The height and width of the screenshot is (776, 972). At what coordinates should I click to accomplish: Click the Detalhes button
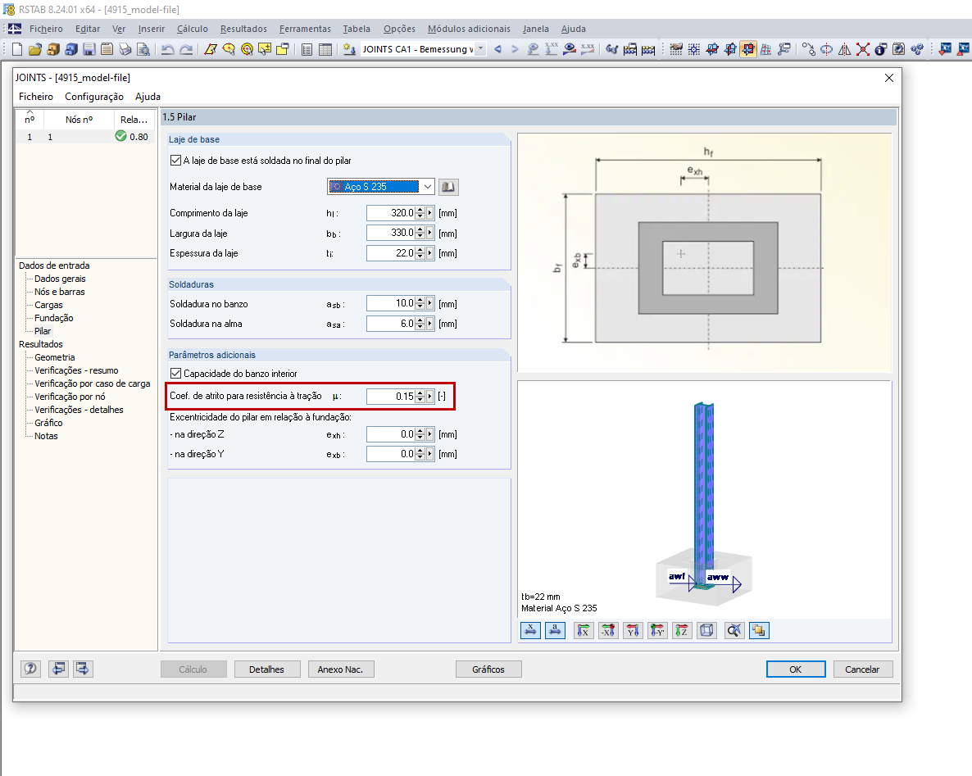tap(266, 669)
